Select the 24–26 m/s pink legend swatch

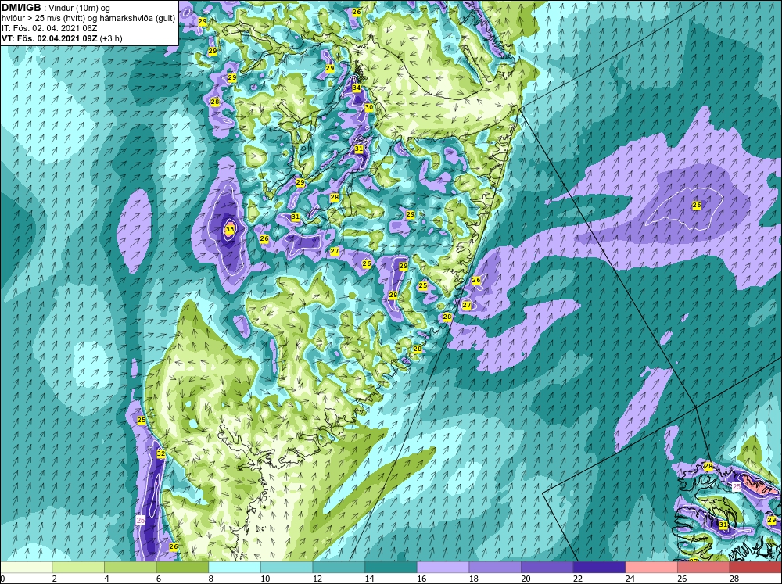651,568
